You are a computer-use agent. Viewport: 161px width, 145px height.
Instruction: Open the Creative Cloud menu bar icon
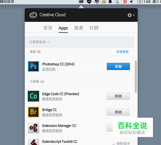[x=81, y=2]
